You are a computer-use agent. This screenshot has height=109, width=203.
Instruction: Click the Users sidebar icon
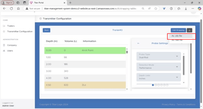4,51
